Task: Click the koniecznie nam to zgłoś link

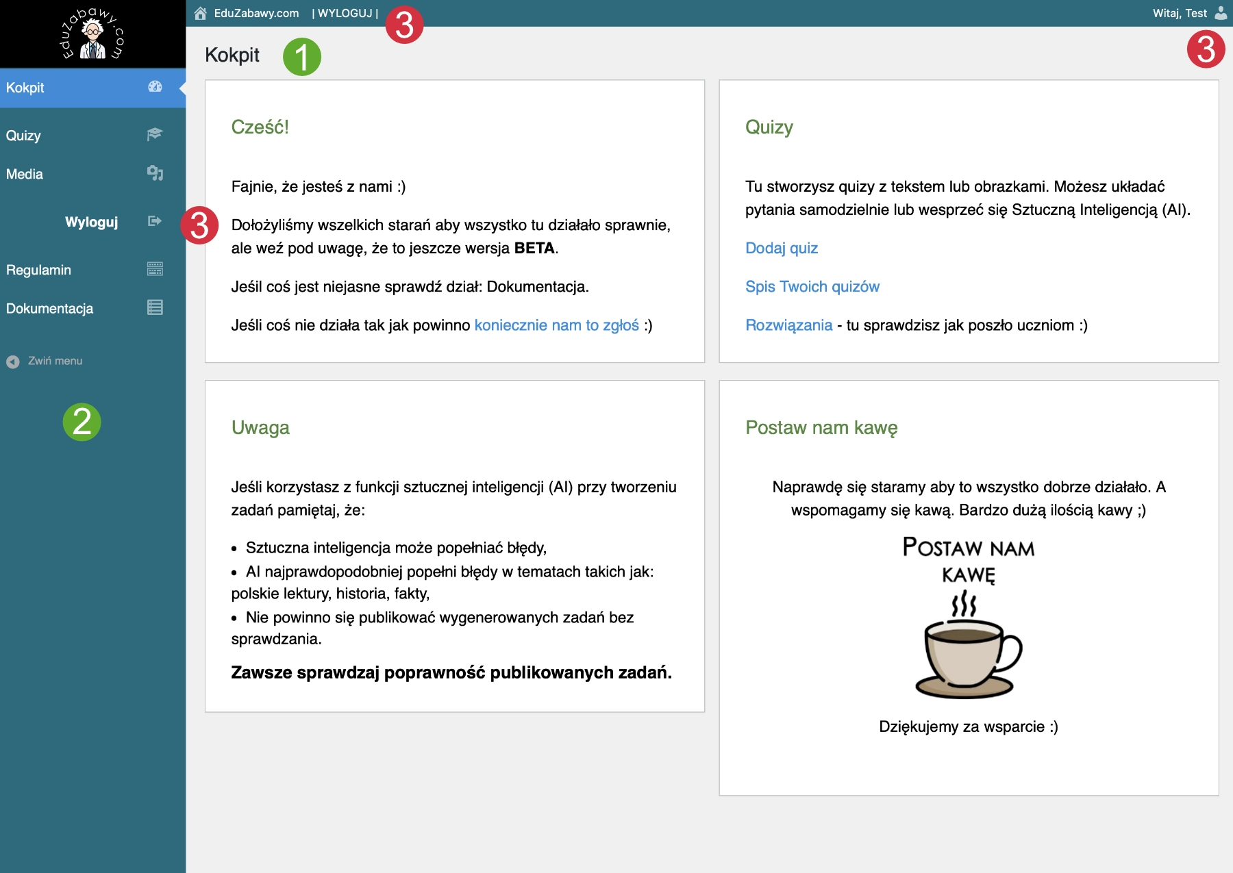Action: [x=556, y=325]
